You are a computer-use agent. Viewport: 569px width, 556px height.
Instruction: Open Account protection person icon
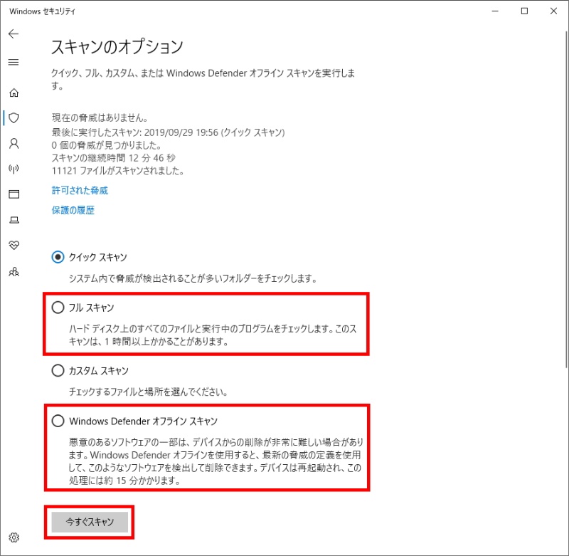13,143
